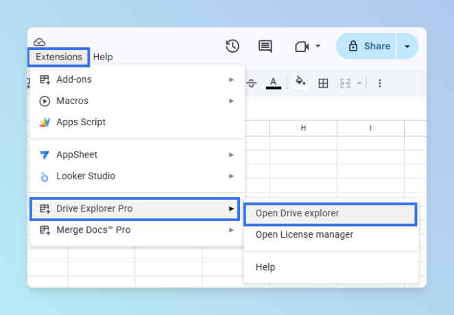
Task: Expand the merge cells dropdown arrow
Action: coord(359,83)
